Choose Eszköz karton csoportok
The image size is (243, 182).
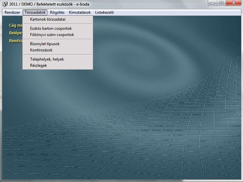[51, 28]
